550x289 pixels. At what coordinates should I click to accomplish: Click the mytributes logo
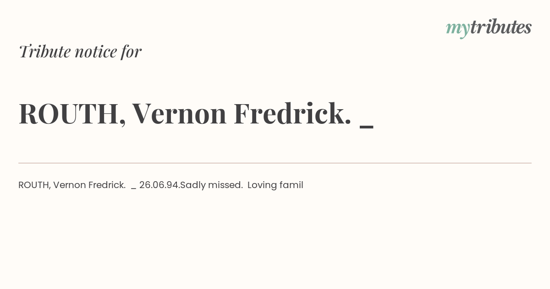(489, 28)
